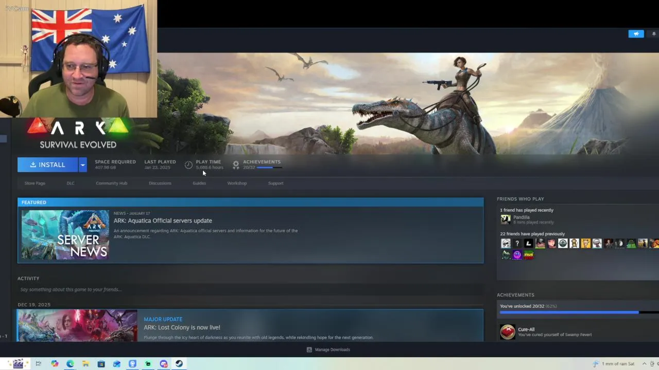The width and height of the screenshot is (659, 370).
Task: Open the dropdown arrow beside Install
Action: pos(82,164)
